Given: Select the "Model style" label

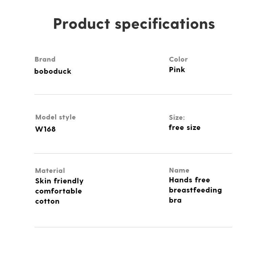Looking at the screenshot, I should click(x=55, y=117).
